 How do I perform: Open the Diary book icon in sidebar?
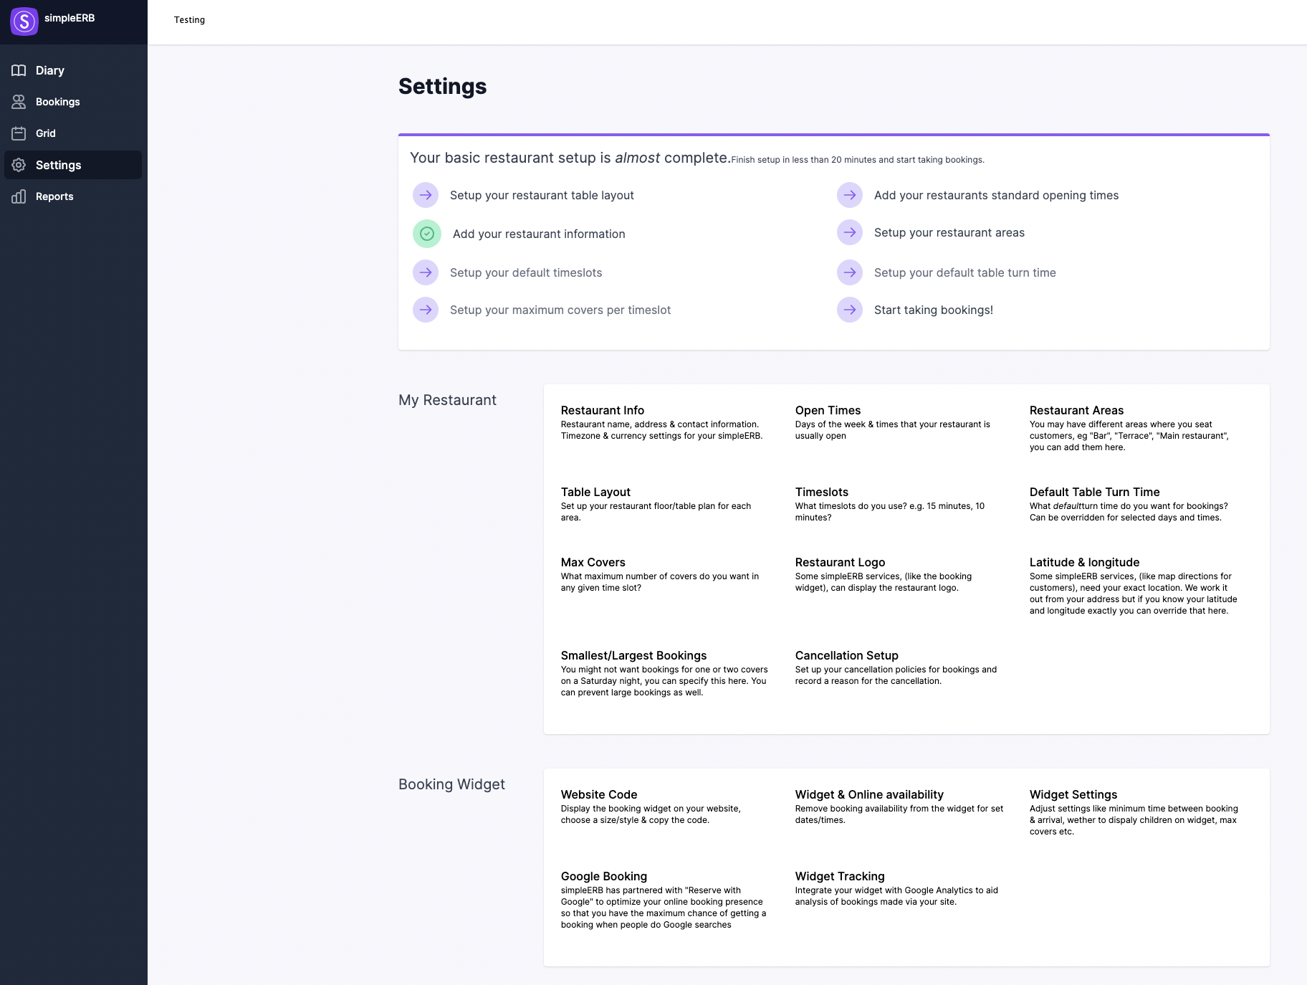tap(20, 70)
